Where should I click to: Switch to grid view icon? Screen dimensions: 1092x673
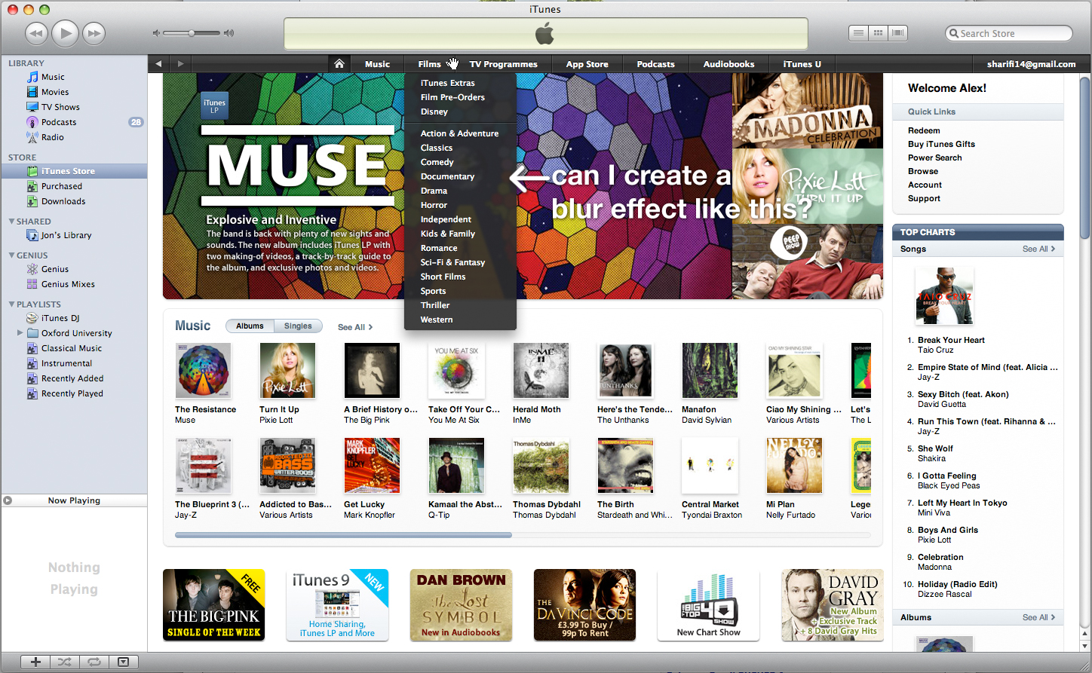coord(878,33)
